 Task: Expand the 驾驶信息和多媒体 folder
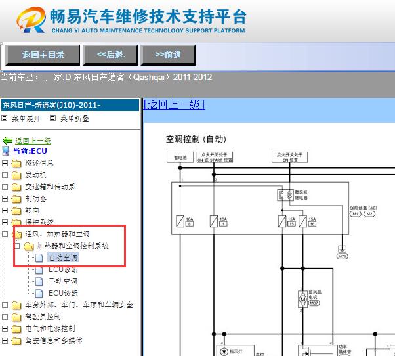5,341
